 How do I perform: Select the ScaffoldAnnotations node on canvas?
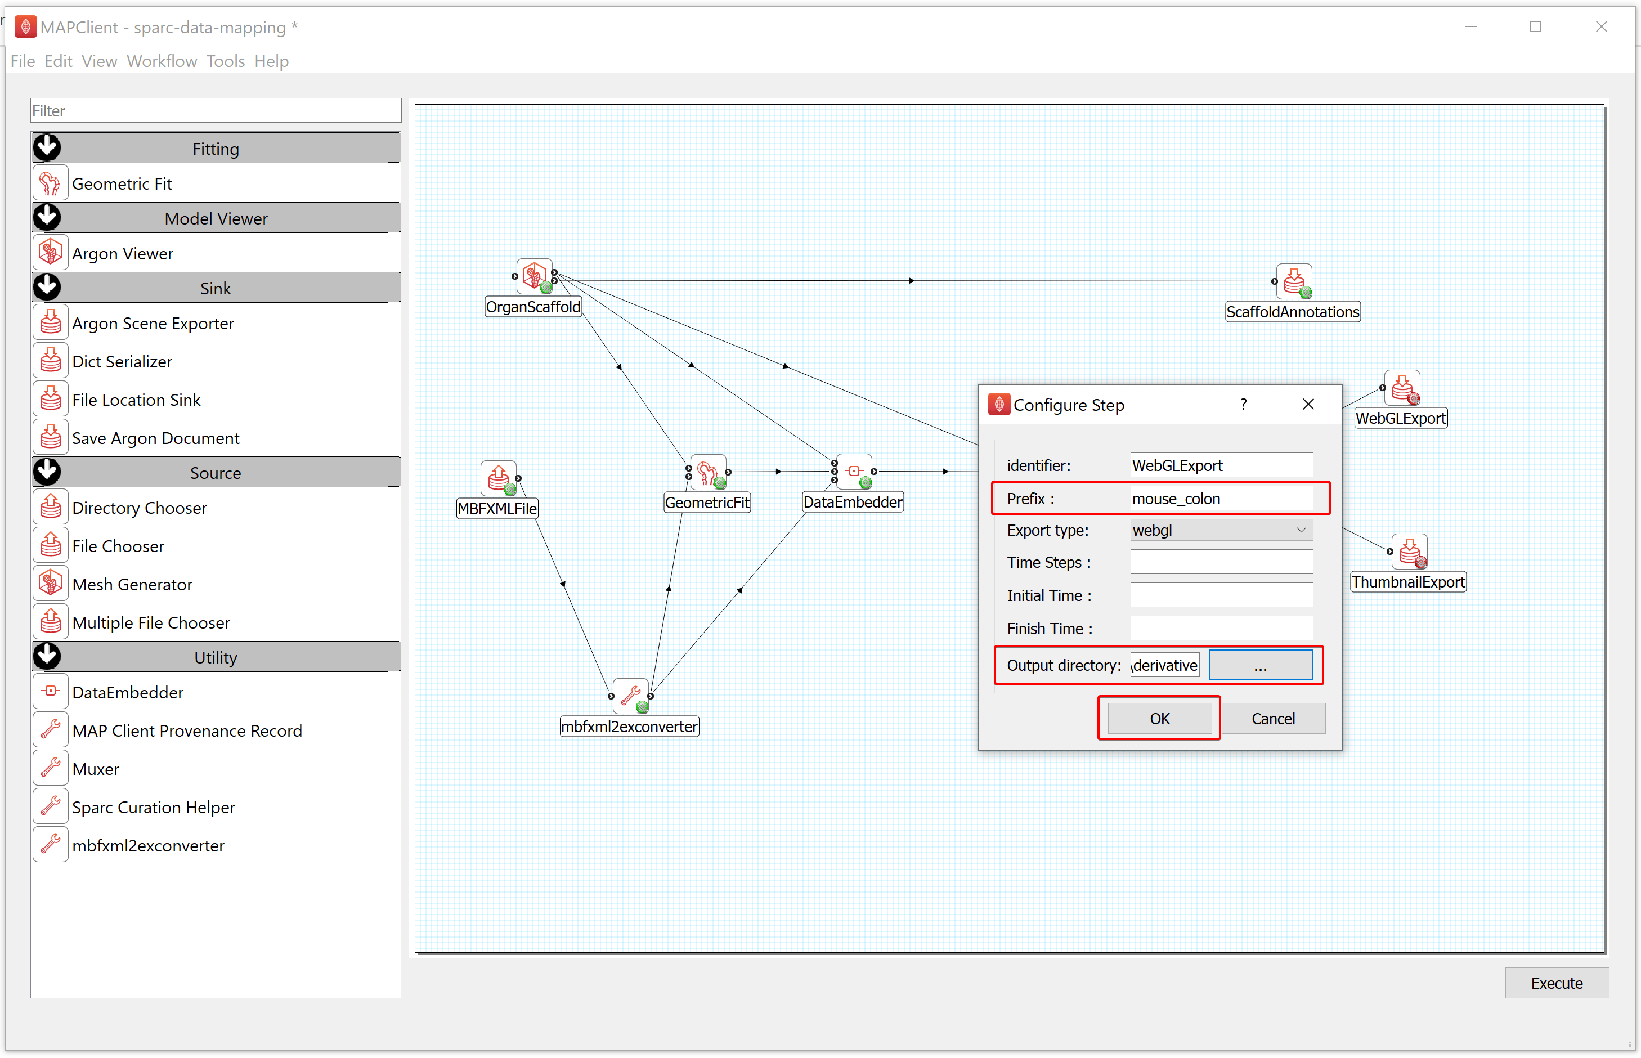click(1294, 281)
